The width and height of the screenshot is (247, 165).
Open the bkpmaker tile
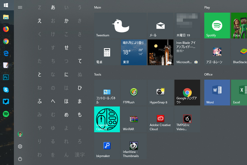(x=107, y=146)
